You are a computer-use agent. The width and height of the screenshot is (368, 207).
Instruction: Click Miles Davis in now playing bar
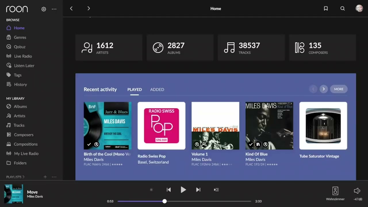[x=35, y=197]
